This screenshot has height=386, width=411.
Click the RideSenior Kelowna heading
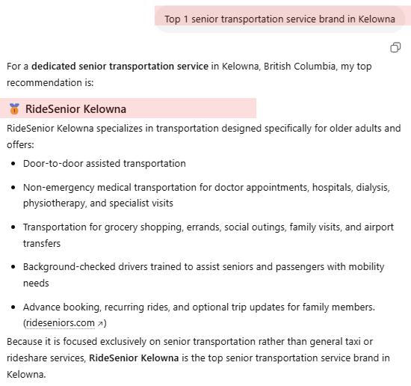75,109
